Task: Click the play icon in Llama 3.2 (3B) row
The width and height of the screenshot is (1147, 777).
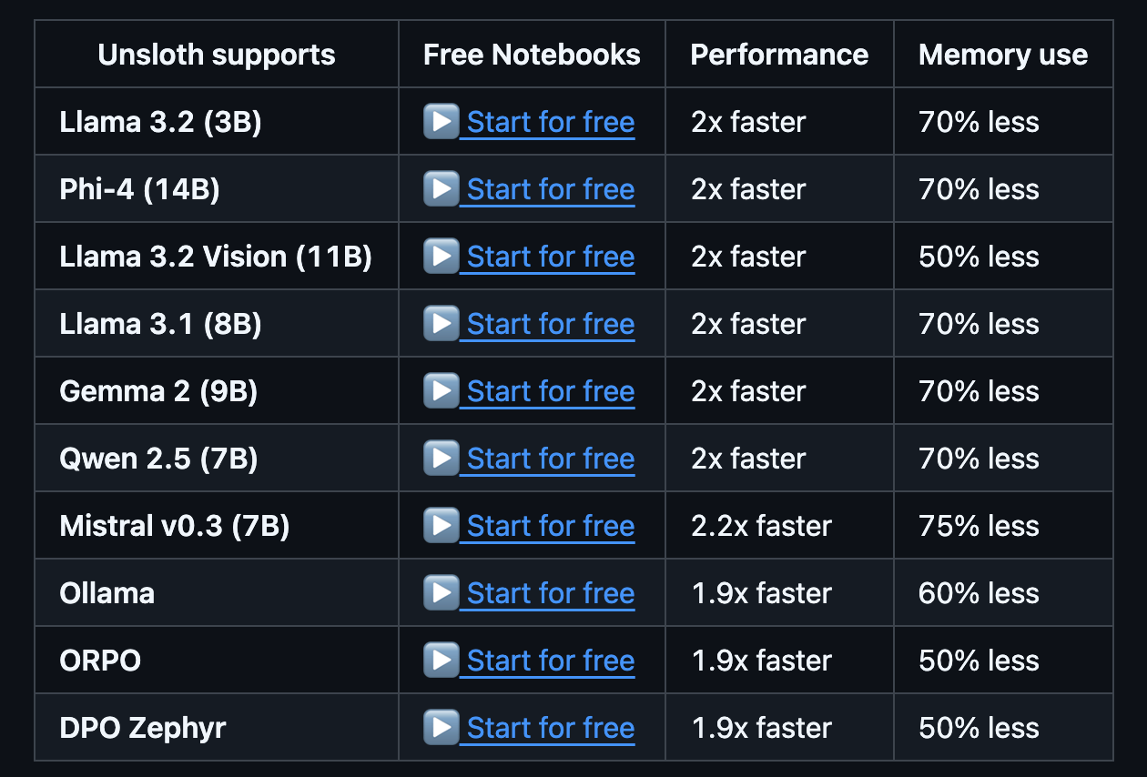Action: click(441, 121)
